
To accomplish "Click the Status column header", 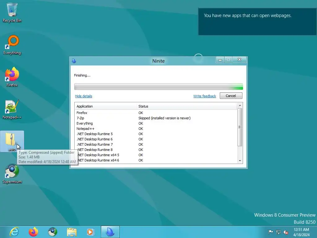I will tap(187, 106).
